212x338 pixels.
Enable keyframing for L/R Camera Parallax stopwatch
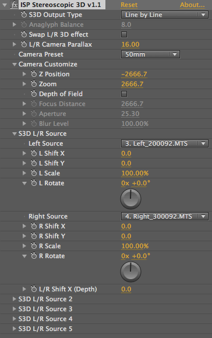24,44
